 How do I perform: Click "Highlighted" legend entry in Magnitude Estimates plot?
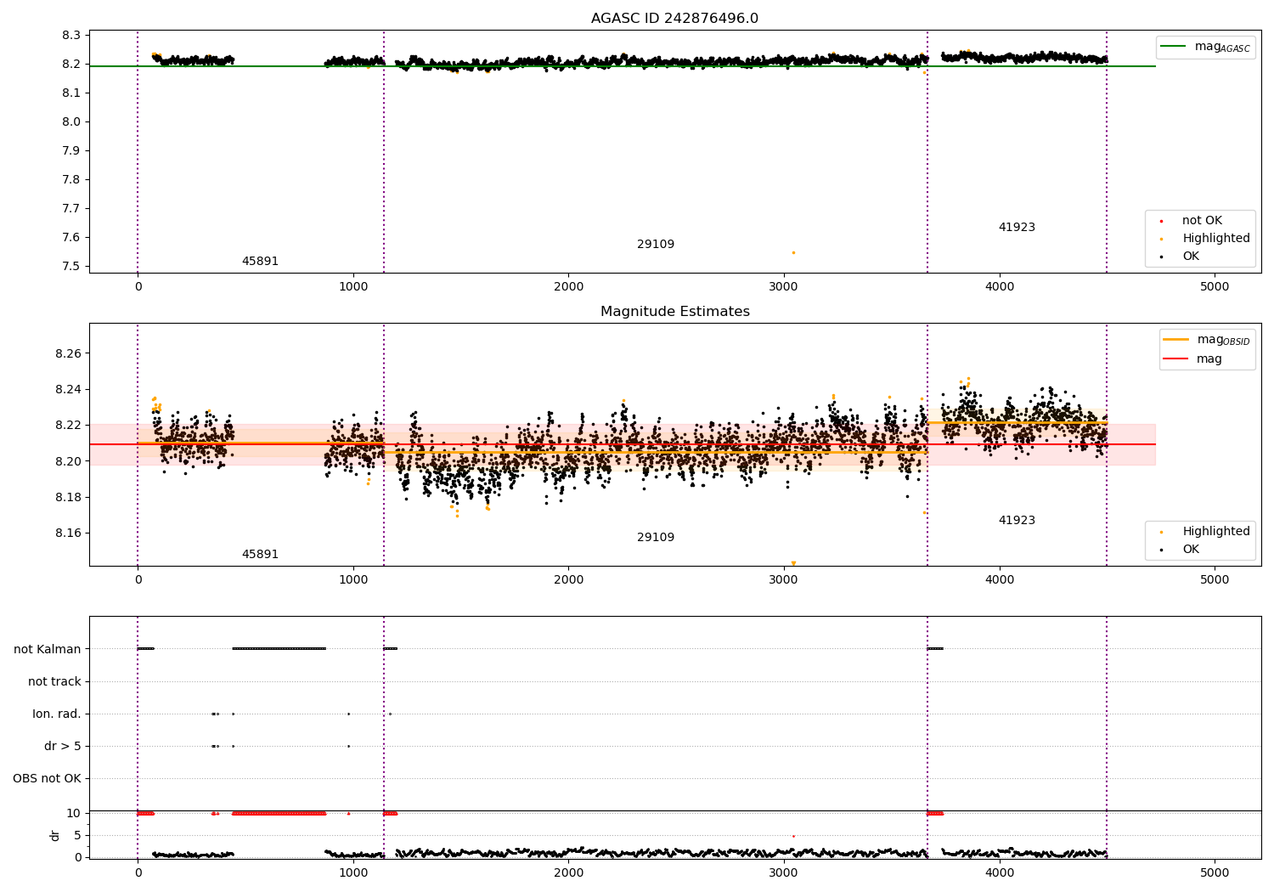1207,532
